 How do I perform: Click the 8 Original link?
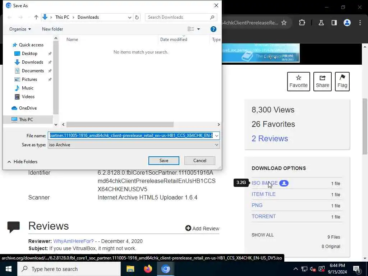pyautogui.click(x=331, y=247)
